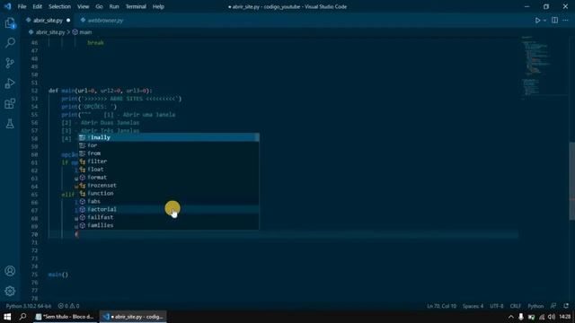Switch to the Notepad 'Sem título' taskbar window
This screenshot has width=575, height=323.
(x=65, y=317)
